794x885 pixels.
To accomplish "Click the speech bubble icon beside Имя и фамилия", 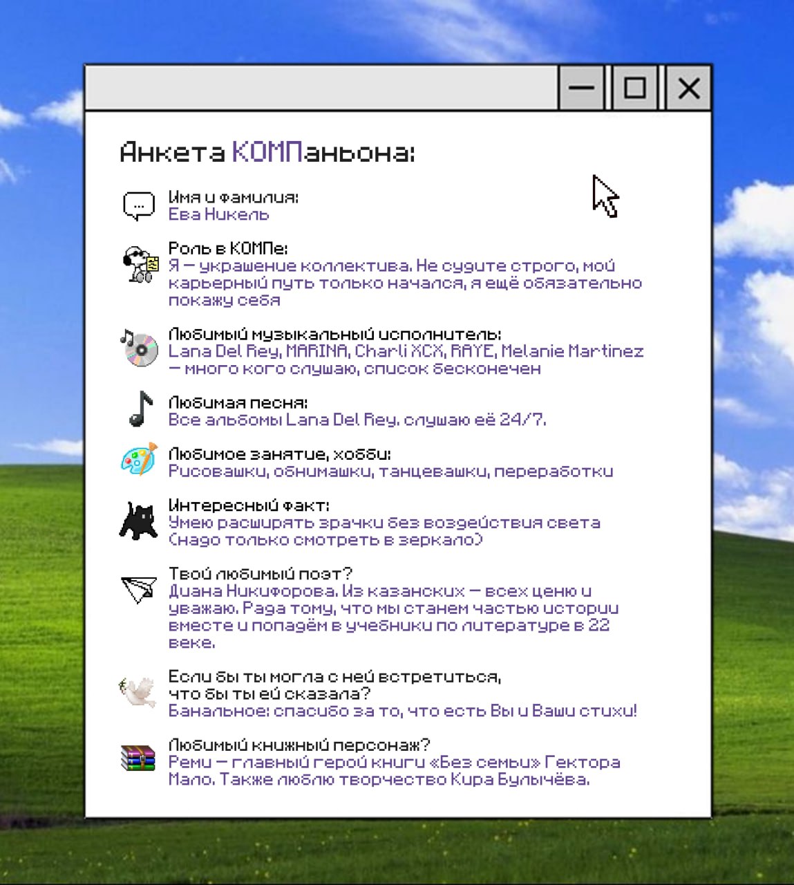I will (139, 206).
